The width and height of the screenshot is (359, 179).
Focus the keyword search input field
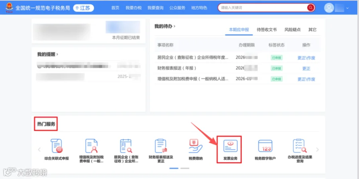[263, 8]
